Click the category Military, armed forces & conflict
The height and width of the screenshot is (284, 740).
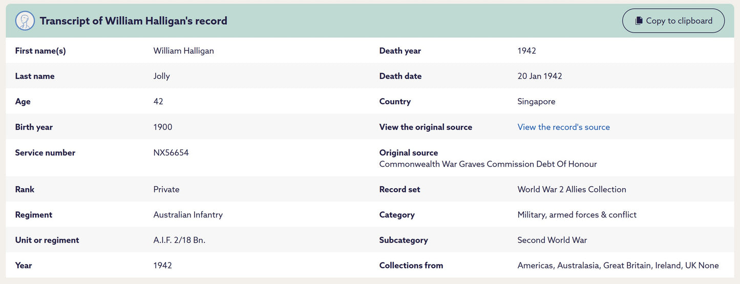coord(577,215)
